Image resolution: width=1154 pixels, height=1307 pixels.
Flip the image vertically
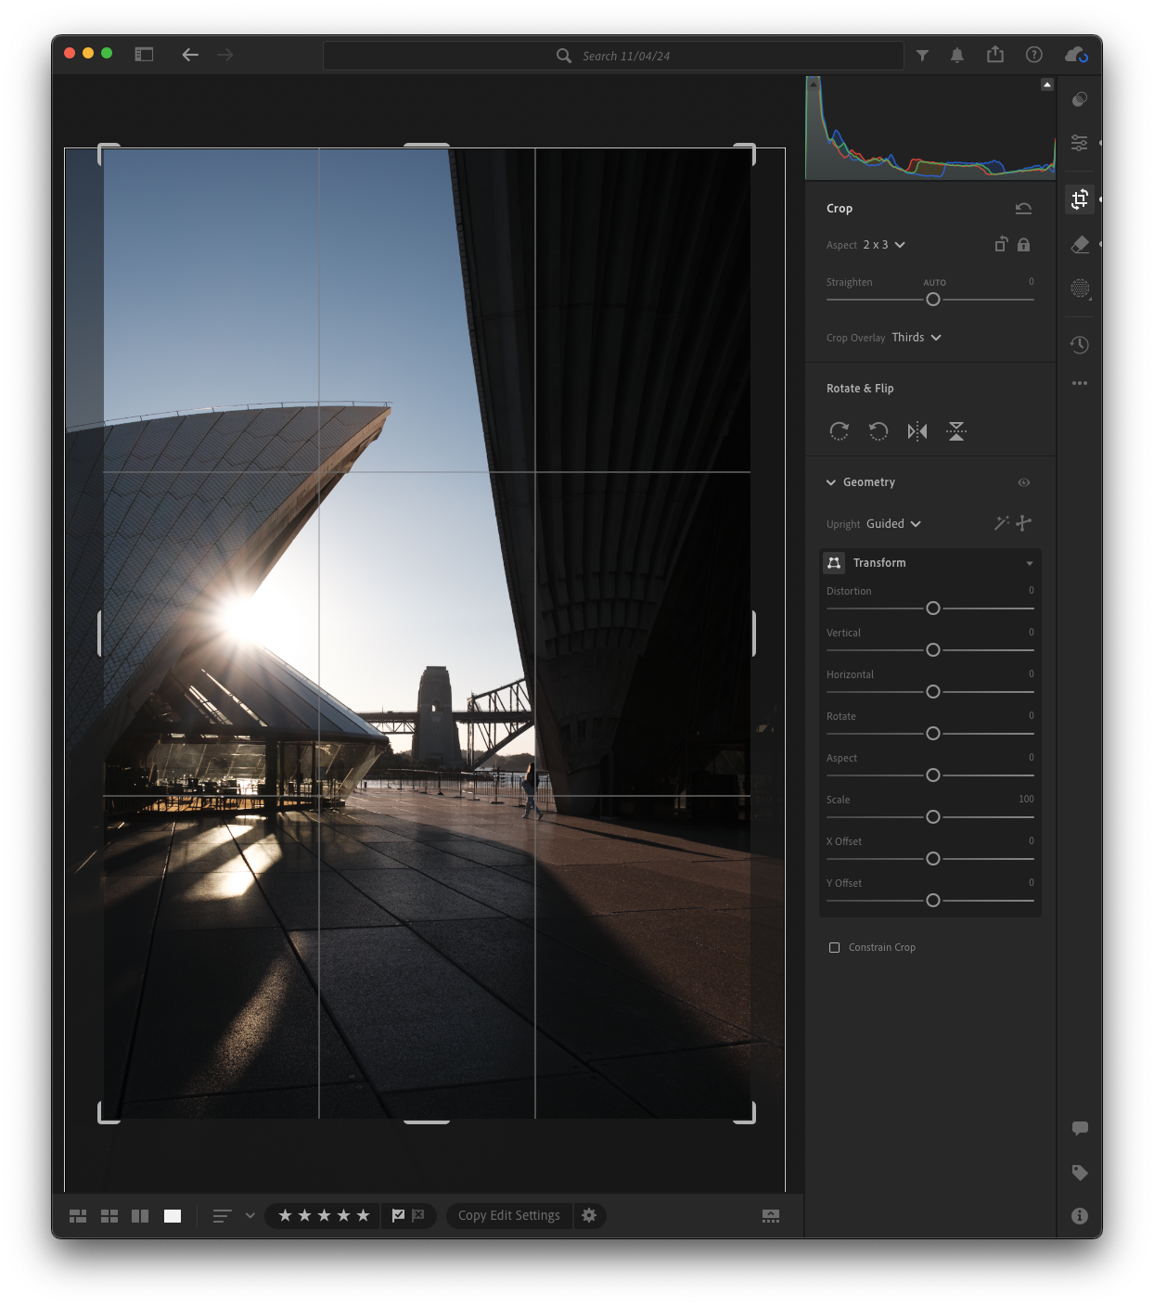[x=956, y=431]
